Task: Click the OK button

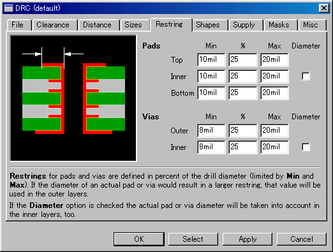Action: [x=139, y=239]
